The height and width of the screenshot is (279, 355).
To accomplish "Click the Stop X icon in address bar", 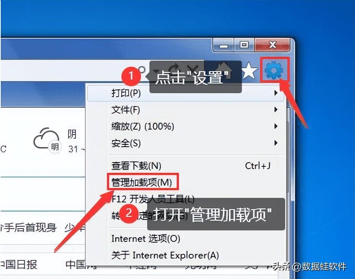I will click(x=193, y=70).
